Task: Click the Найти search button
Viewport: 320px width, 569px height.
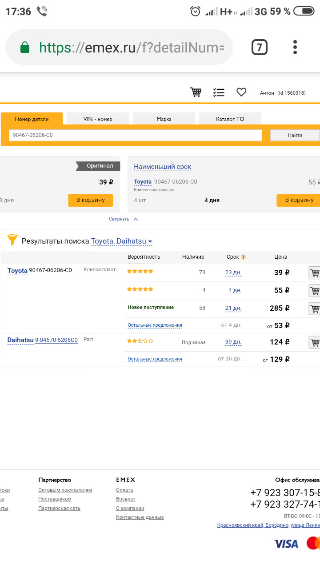Action: tap(295, 135)
